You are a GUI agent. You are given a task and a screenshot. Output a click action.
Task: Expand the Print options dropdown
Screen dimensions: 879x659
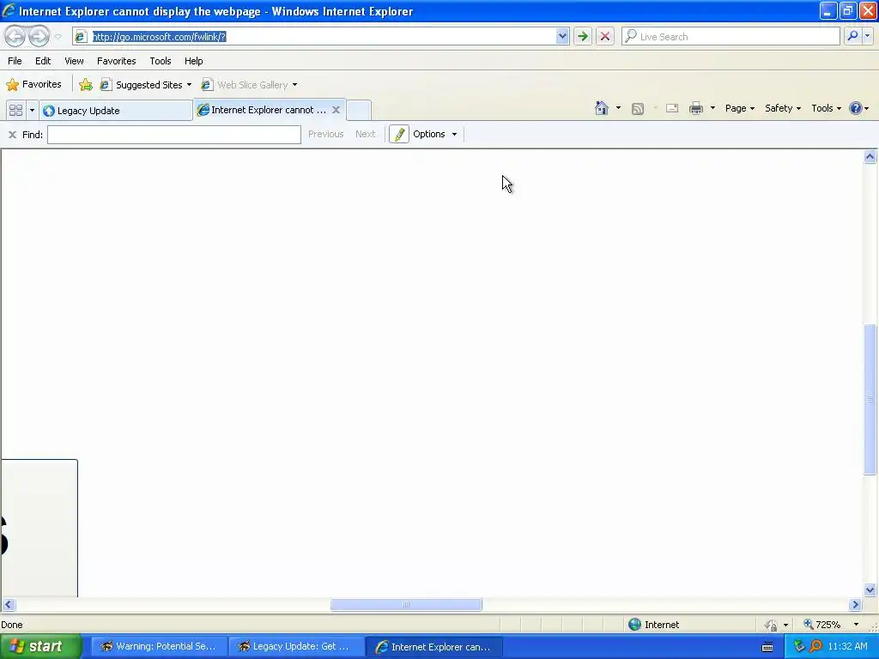[x=712, y=108]
